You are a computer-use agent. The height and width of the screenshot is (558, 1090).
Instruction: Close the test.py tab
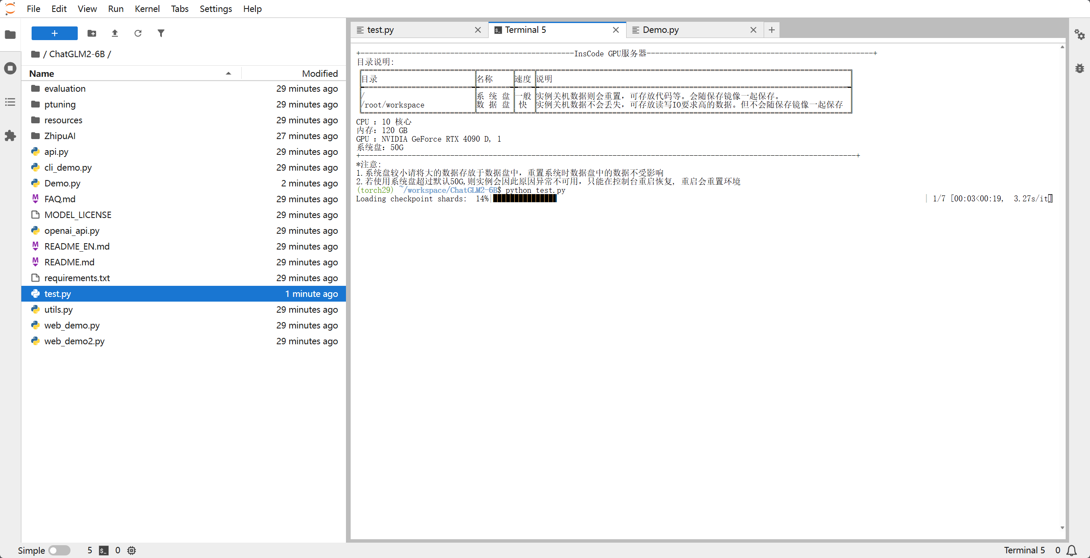click(x=478, y=30)
